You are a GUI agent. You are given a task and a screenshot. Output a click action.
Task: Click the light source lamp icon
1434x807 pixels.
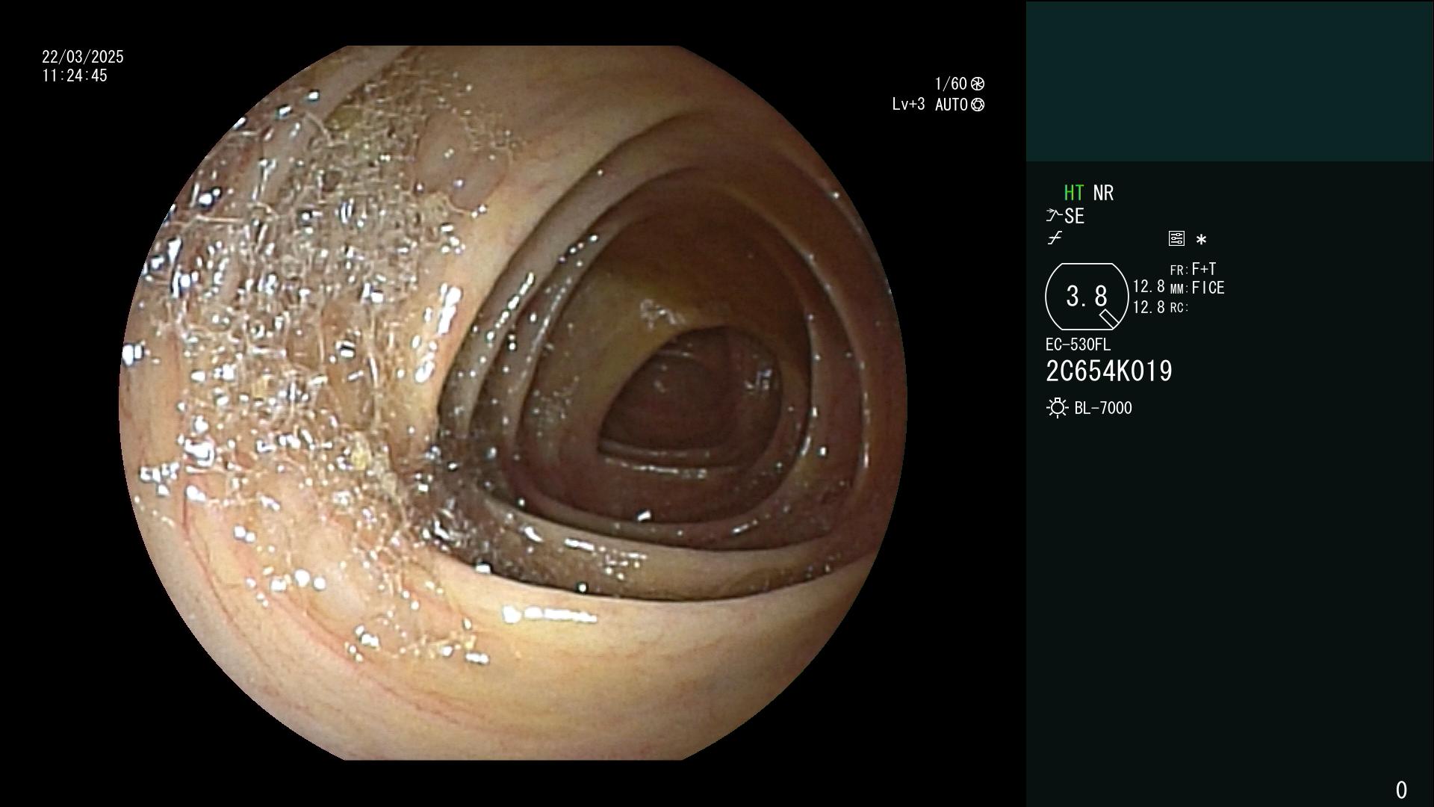pos(1057,408)
